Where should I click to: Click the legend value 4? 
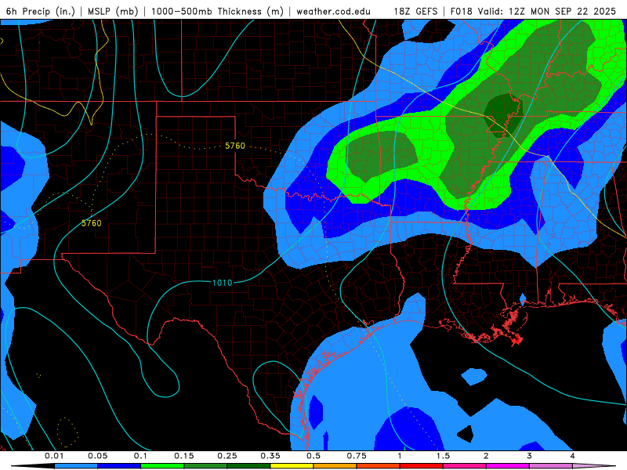573,456
